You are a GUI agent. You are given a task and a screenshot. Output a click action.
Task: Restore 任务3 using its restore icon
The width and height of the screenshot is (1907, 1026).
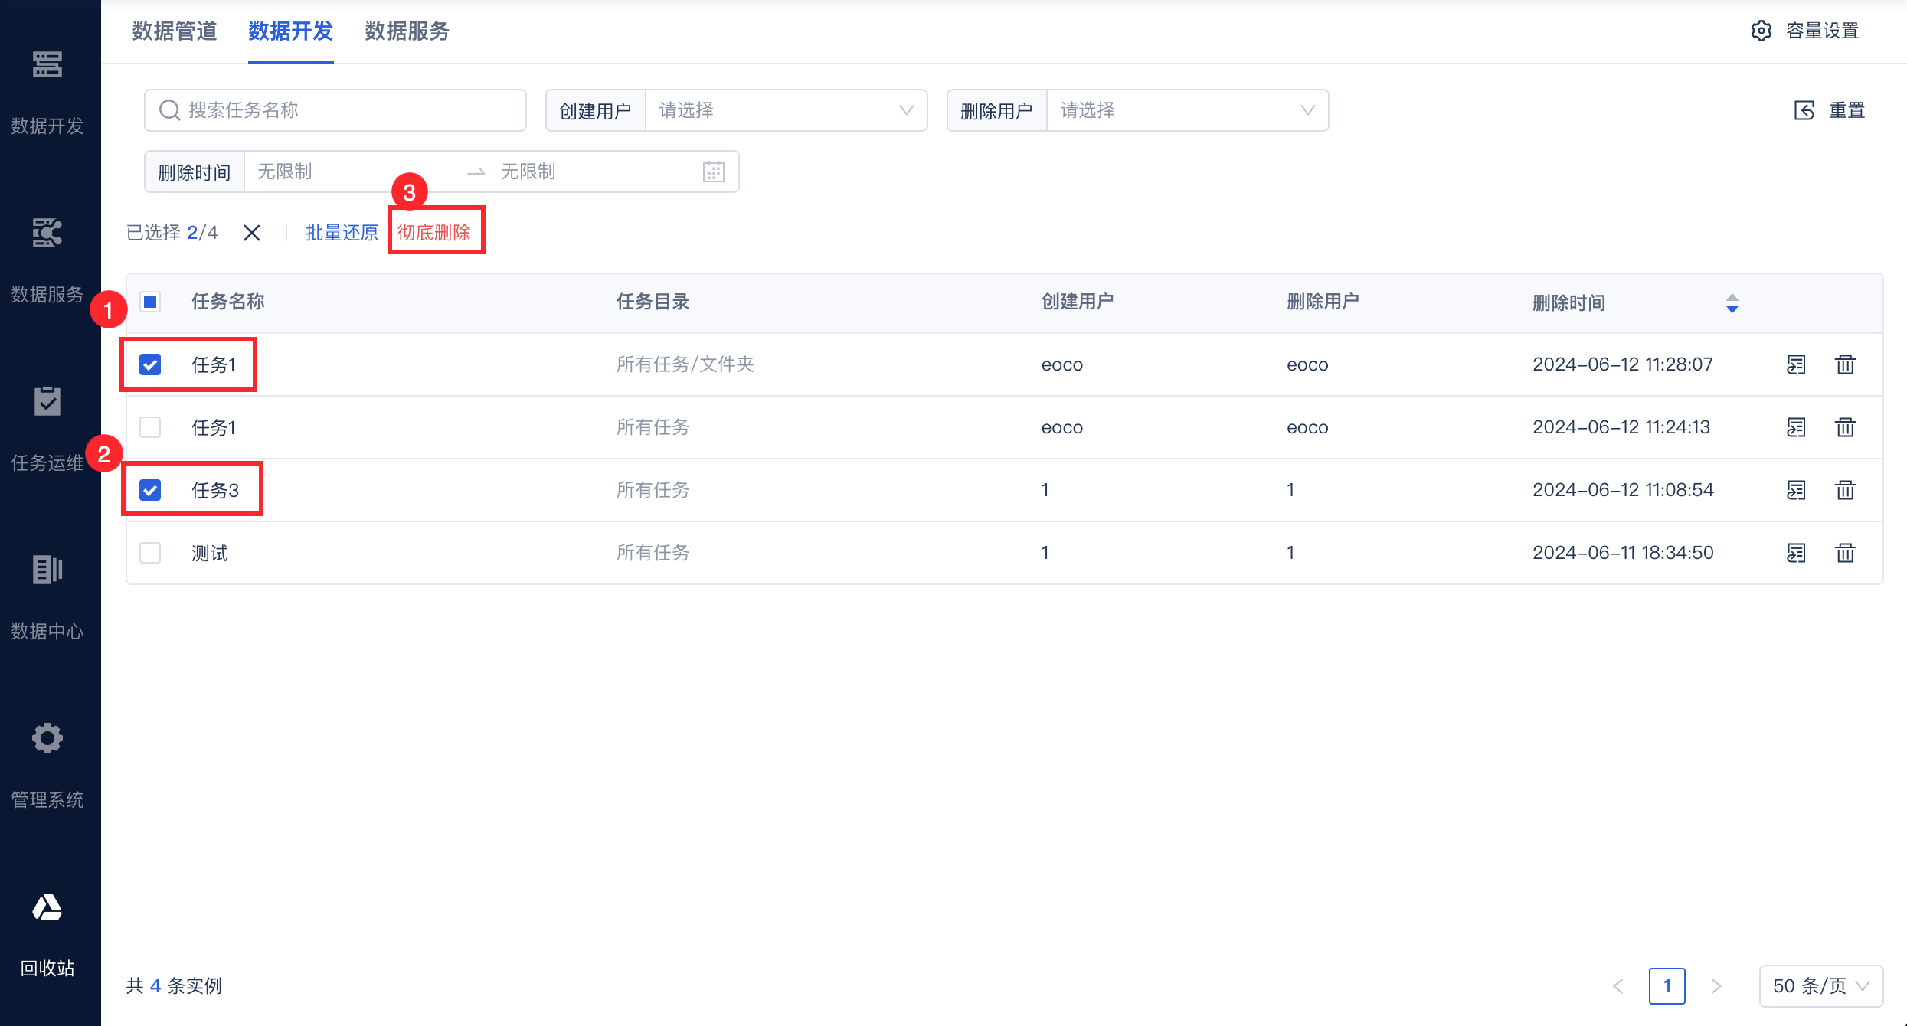(1796, 489)
